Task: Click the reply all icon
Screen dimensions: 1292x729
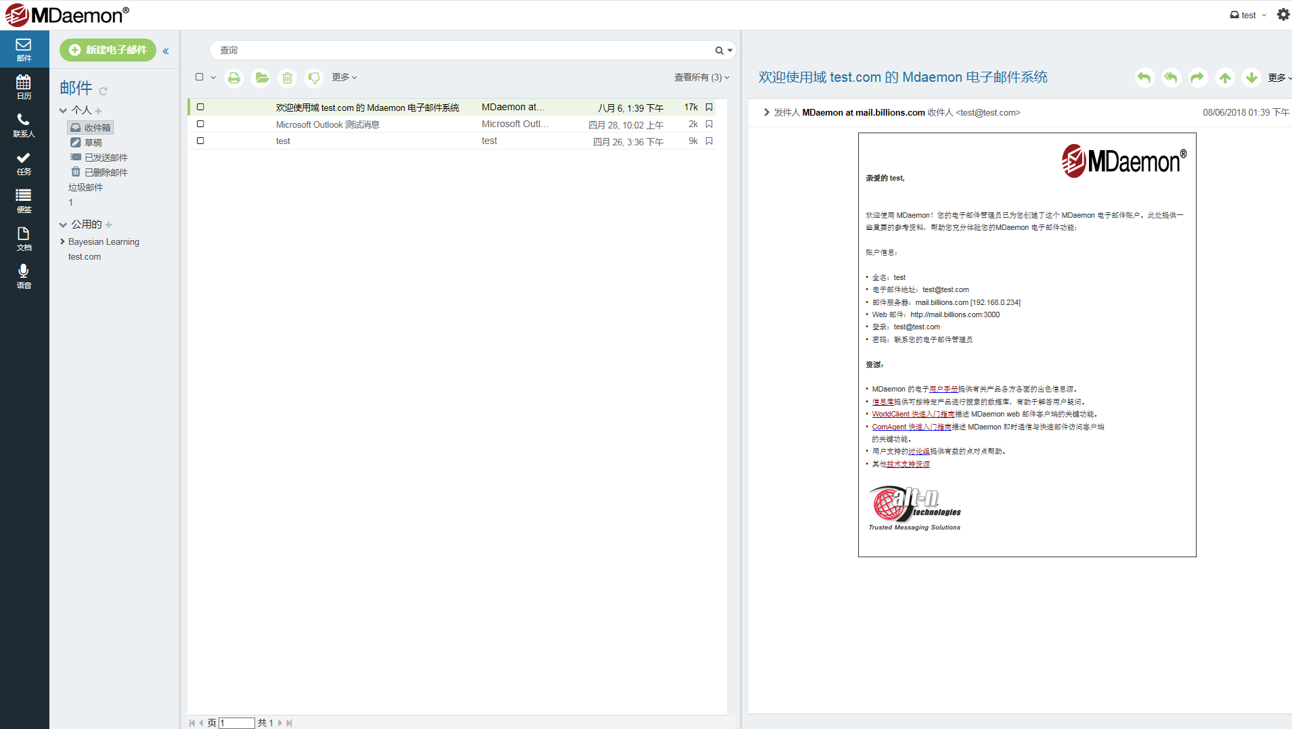Action: pos(1171,78)
